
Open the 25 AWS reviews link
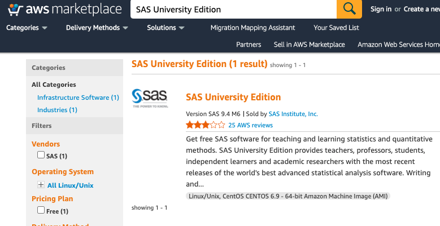(251, 125)
